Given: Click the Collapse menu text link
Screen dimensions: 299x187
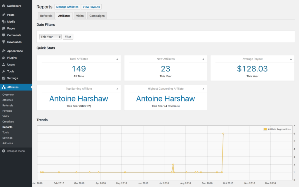Looking at the screenshot, I should tap(16, 151).
